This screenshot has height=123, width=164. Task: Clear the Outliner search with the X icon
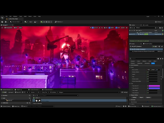[134, 28]
